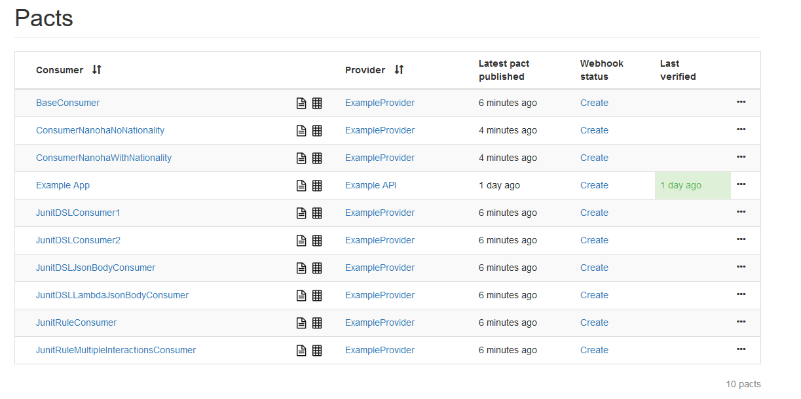Open JunitRuleMultipleInteractionsConsumer consumer link
The width and height of the screenshot is (801, 399).
pos(116,350)
